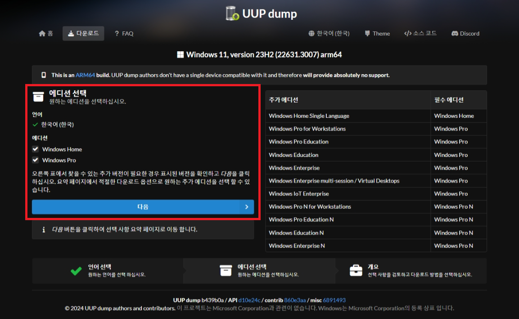Click the info icon beside 다음 버튼 hint

pos(44,230)
